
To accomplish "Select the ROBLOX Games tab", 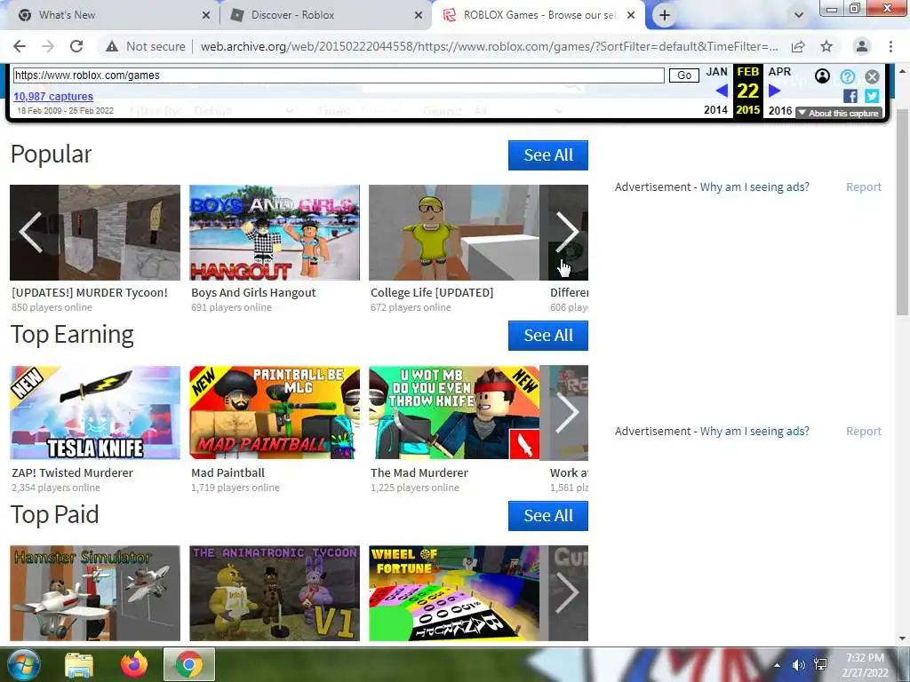I will click(538, 15).
